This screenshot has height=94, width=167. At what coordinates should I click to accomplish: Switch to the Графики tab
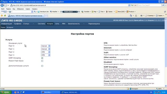click(17, 24)
